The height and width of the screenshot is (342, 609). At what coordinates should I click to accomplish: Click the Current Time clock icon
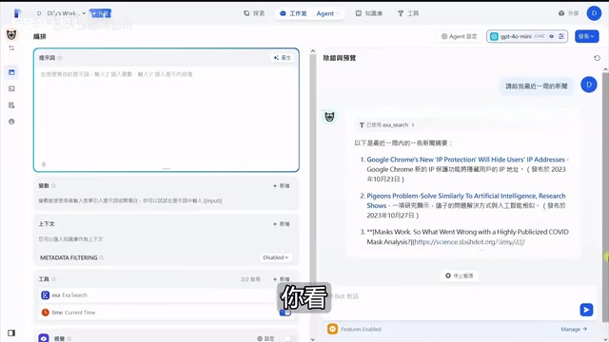45,313
